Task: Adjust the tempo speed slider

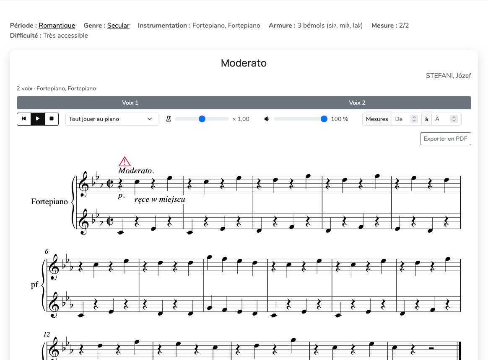Action: [202, 119]
